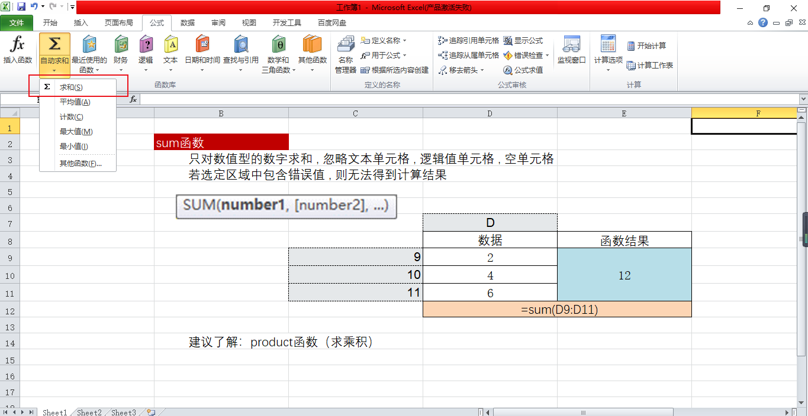Expand the Error Checking dropdown arrow
Image resolution: width=808 pixels, height=416 pixels.
tap(547, 55)
